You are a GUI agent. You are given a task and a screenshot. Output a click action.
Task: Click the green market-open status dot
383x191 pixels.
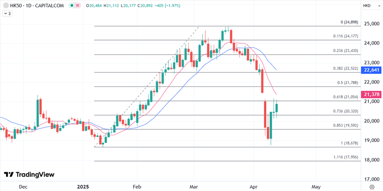(x=72, y=6)
